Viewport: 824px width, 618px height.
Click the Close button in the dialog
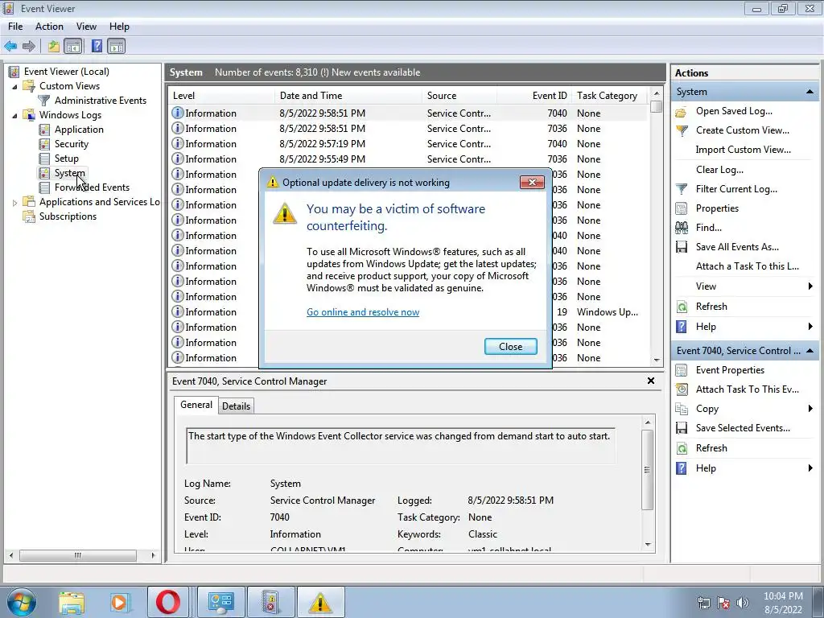pyautogui.click(x=510, y=347)
